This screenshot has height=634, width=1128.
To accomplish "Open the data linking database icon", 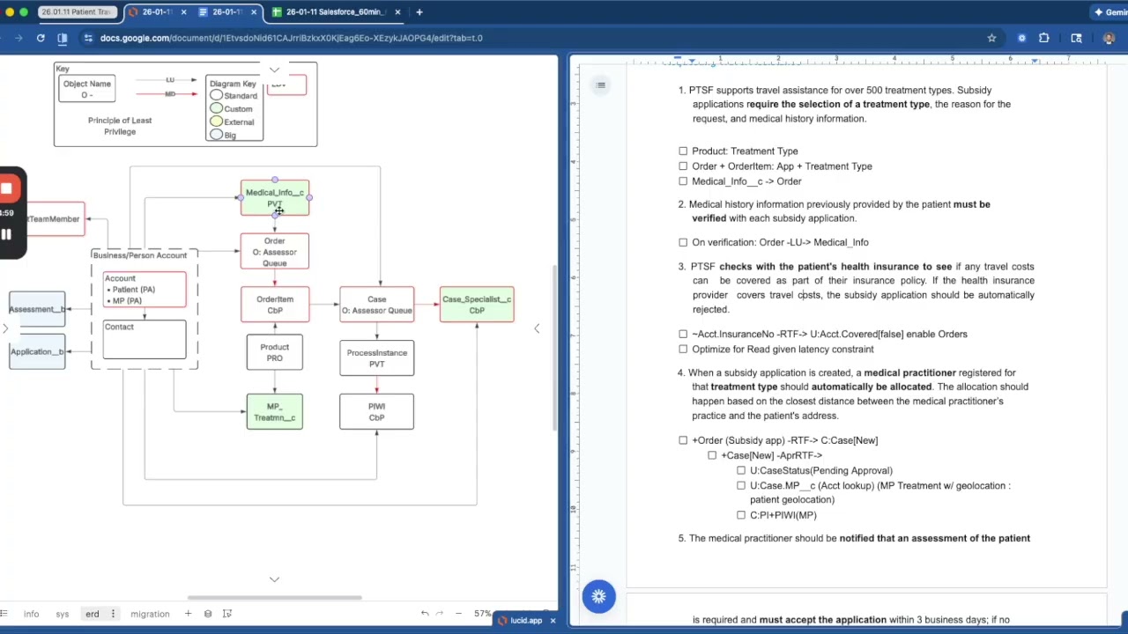I will 208,614.
